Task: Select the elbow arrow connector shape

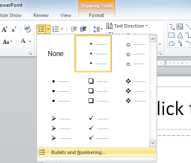Action: (x=172, y=27)
